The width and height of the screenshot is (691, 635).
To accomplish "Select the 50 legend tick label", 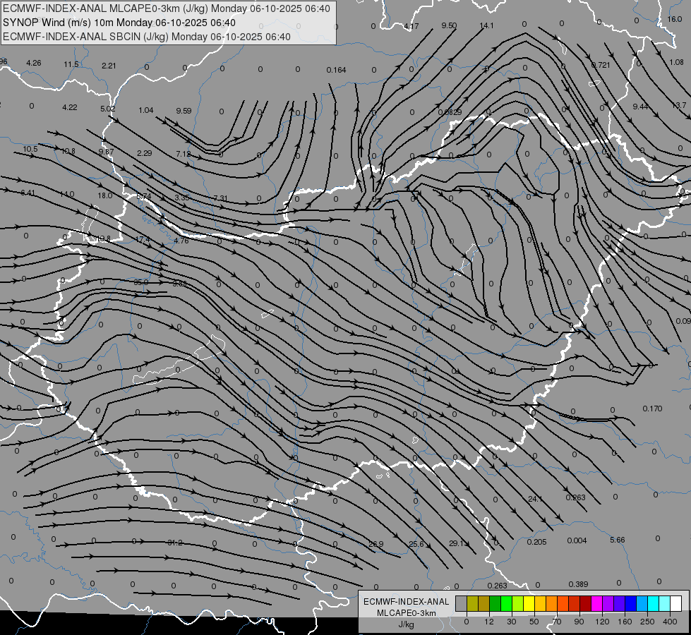I will (x=534, y=622).
